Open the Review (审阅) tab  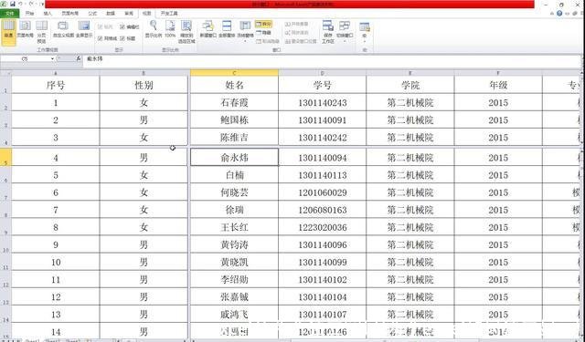tap(129, 14)
